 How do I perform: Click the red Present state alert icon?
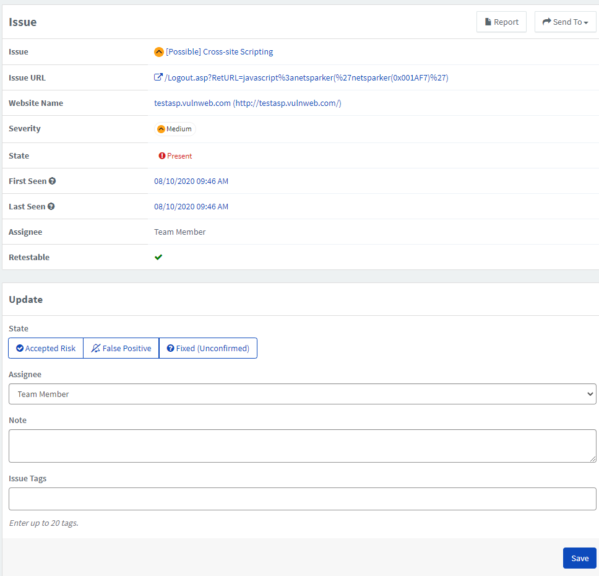tap(162, 155)
